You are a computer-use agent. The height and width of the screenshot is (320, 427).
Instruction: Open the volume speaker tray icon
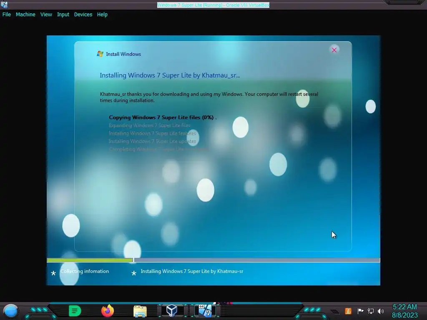click(x=381, y=311)
